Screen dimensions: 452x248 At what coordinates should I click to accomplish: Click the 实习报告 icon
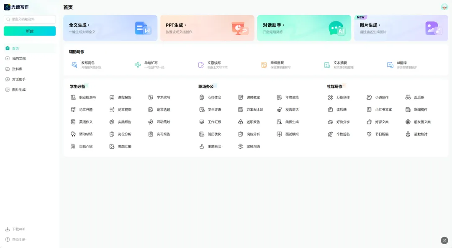151,134
